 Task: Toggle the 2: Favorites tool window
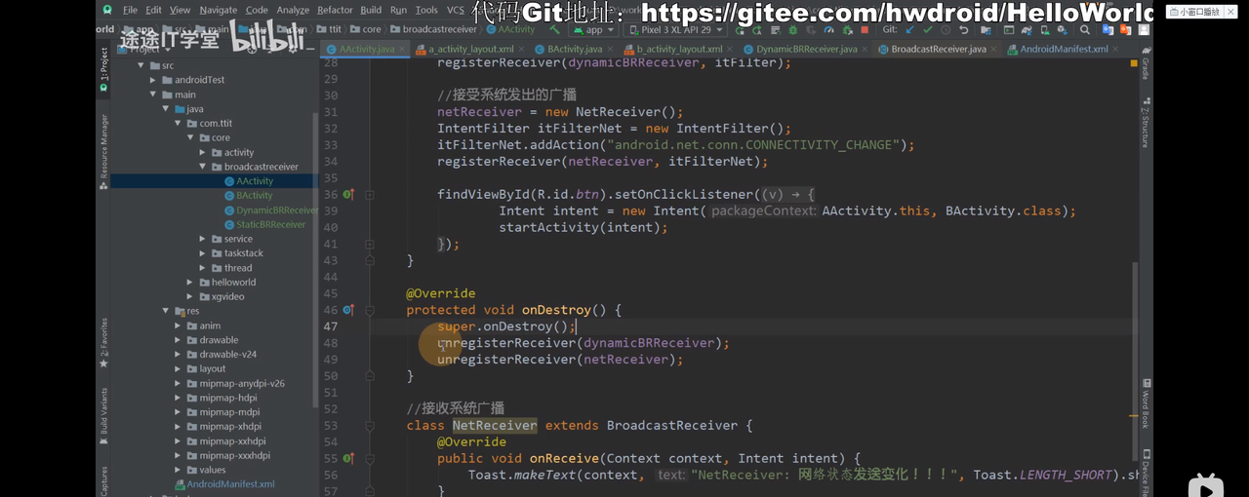[x=103, y=342]
